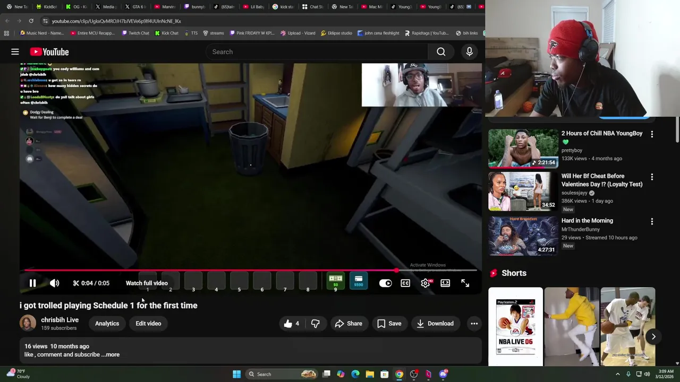Image resolution: width=680 pixels, height=382 pixels.
Task: Open options for Hard in the Morning video
Action: pyautogui.click(x=652, y=221)
